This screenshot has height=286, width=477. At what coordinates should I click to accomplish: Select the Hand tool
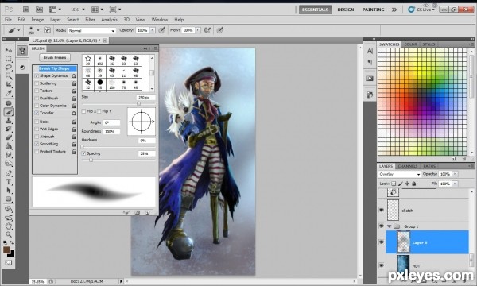9,226
